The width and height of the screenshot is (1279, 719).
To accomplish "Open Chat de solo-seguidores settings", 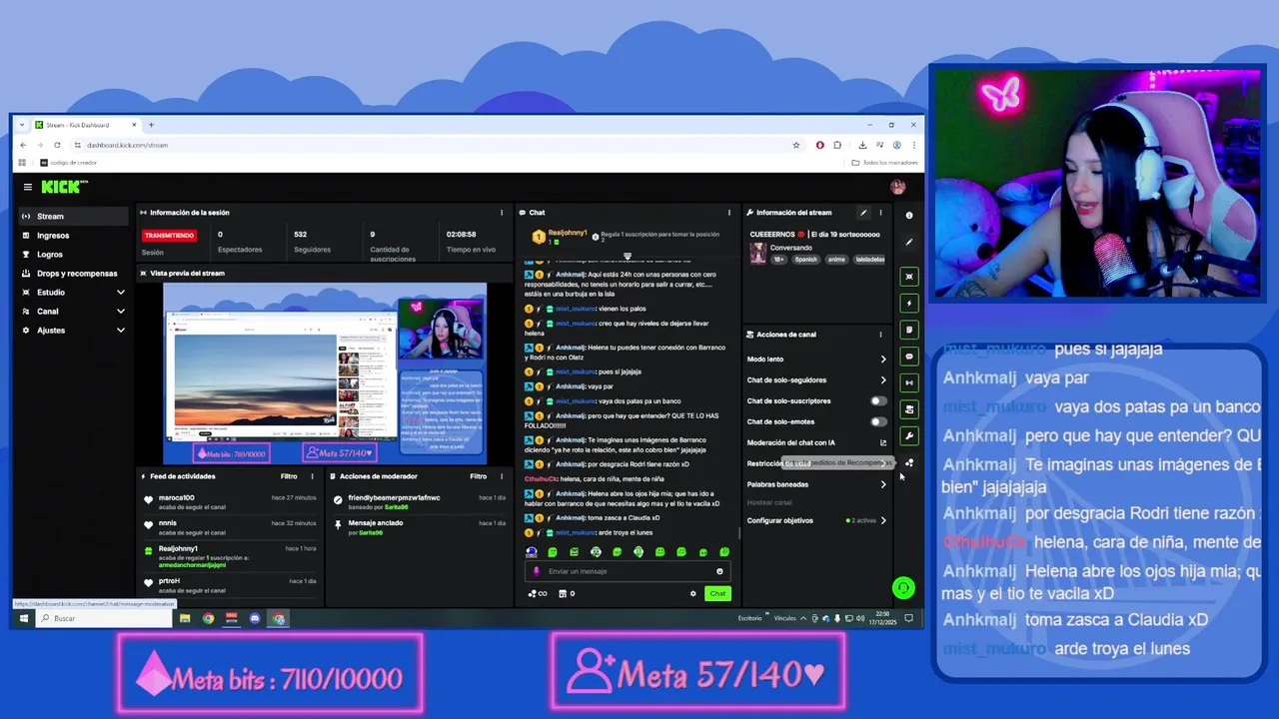I will [816, 379].
